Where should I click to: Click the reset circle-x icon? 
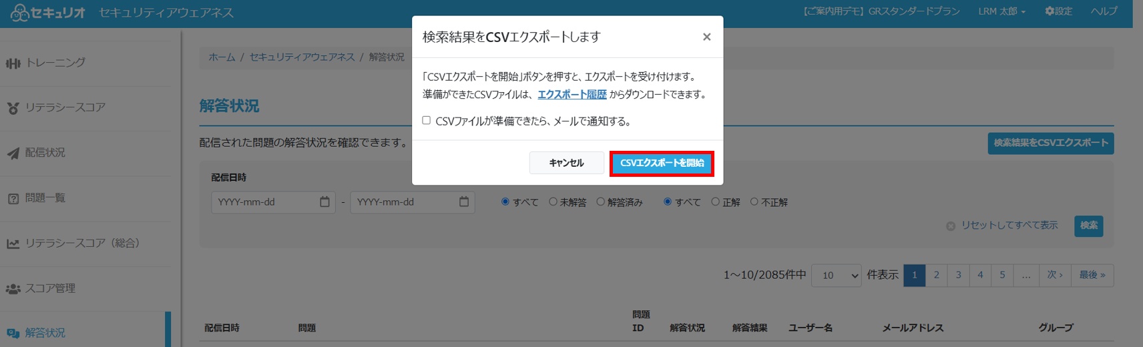[x=951, y=226]
